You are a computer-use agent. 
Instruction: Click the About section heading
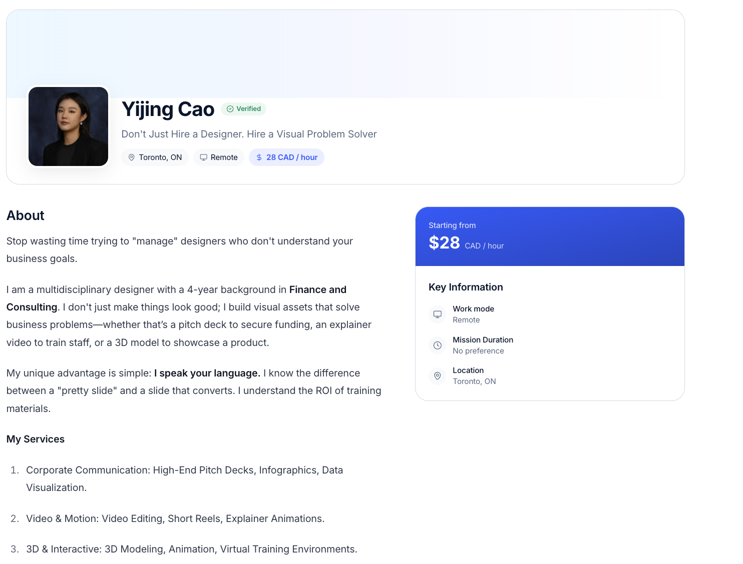[26, 215]
